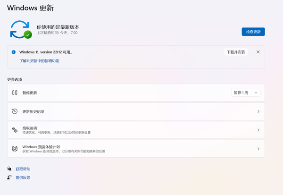This screenshot has width=283, height=195.
Task: Click the 传递优化、可选更新 description text
Action: tap(57, 133)
